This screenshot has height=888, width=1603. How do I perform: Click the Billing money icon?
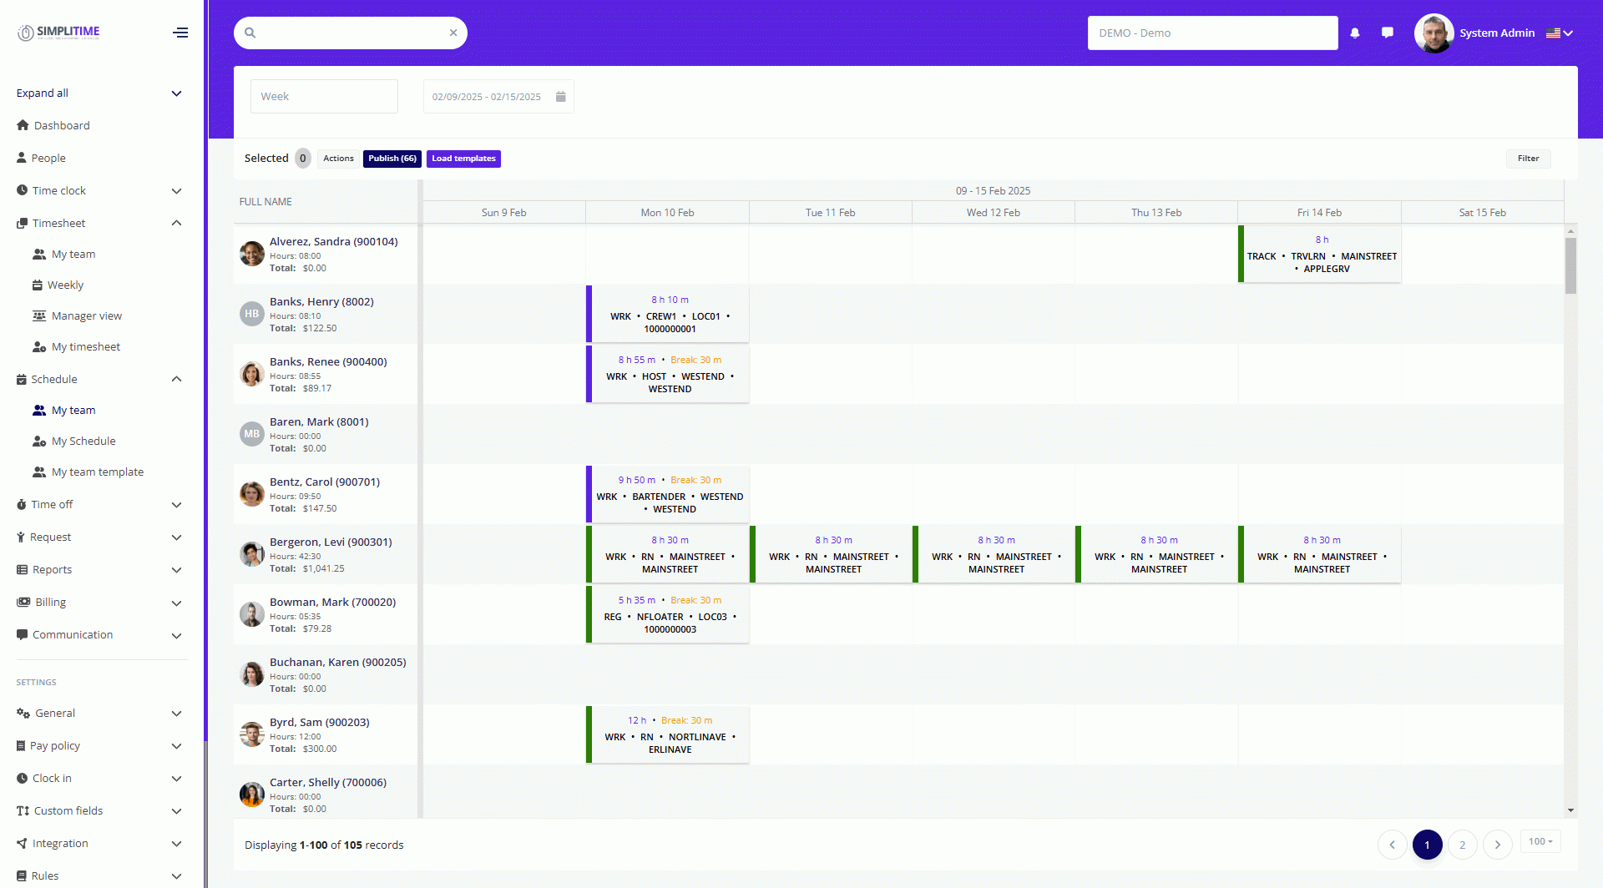point(23,602)
